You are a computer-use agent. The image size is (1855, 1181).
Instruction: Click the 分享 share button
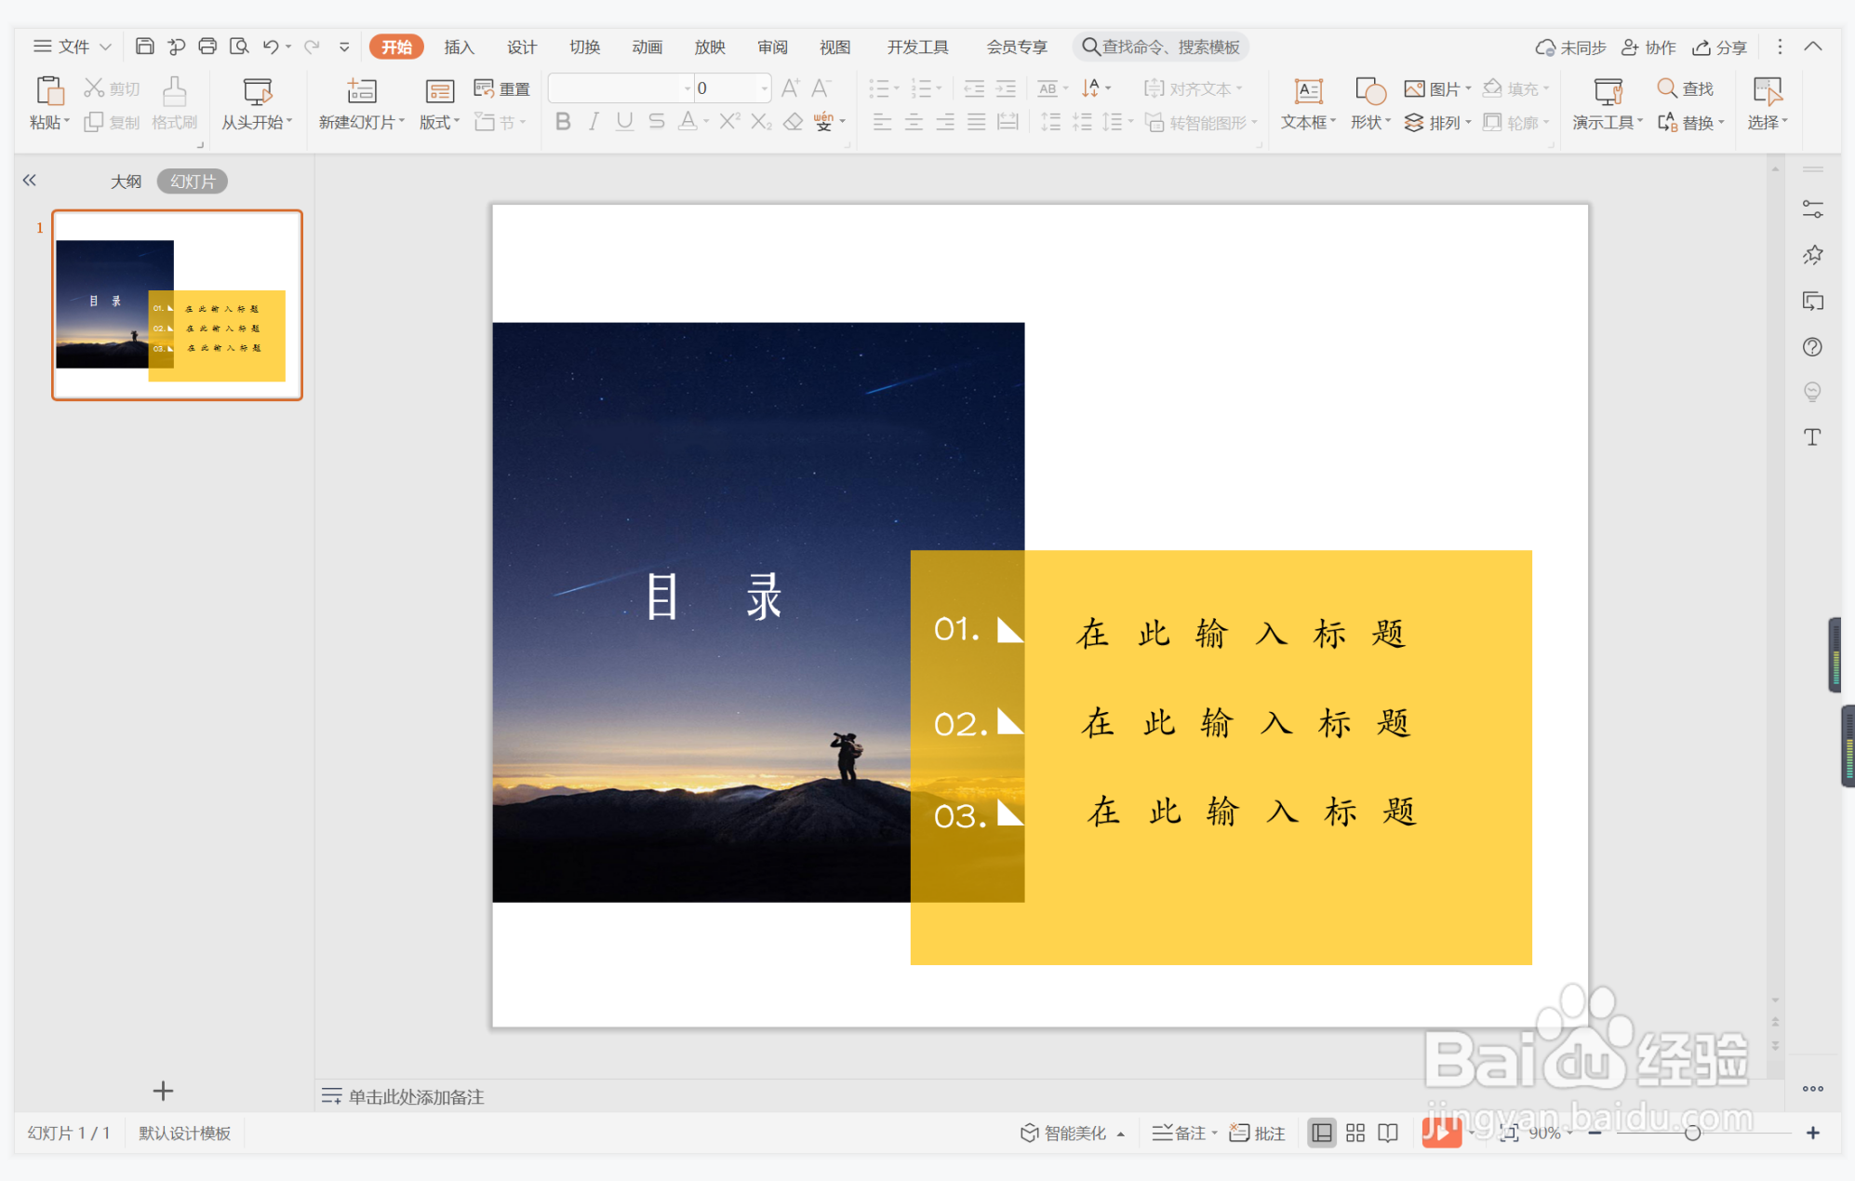(1718, 46)
